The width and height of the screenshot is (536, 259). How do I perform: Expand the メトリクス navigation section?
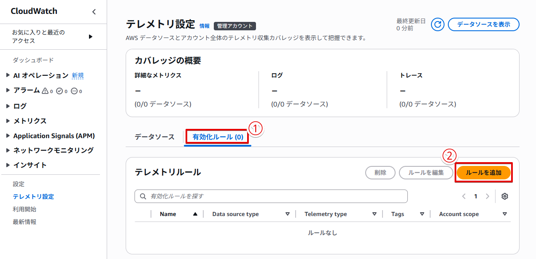8,121
